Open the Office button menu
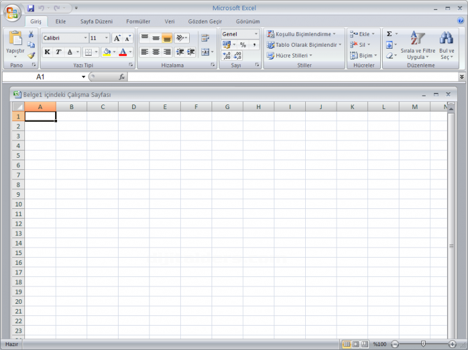The width and height of the screenshot is (468, 350). (12, 13)
